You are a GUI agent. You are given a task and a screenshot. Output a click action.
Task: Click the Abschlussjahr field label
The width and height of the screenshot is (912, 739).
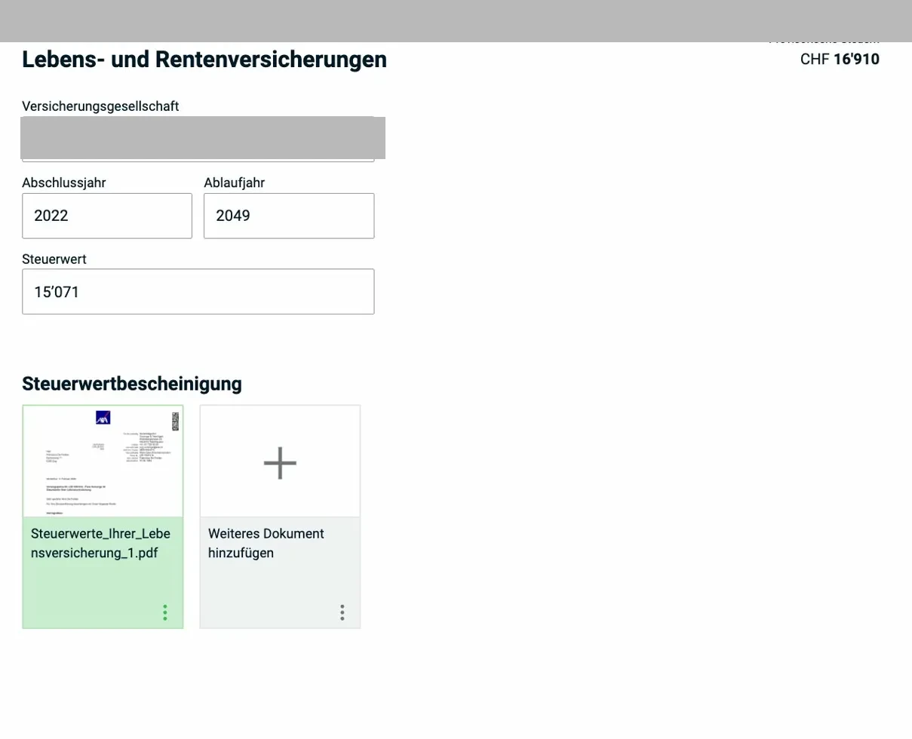click(x=63, y=182)
